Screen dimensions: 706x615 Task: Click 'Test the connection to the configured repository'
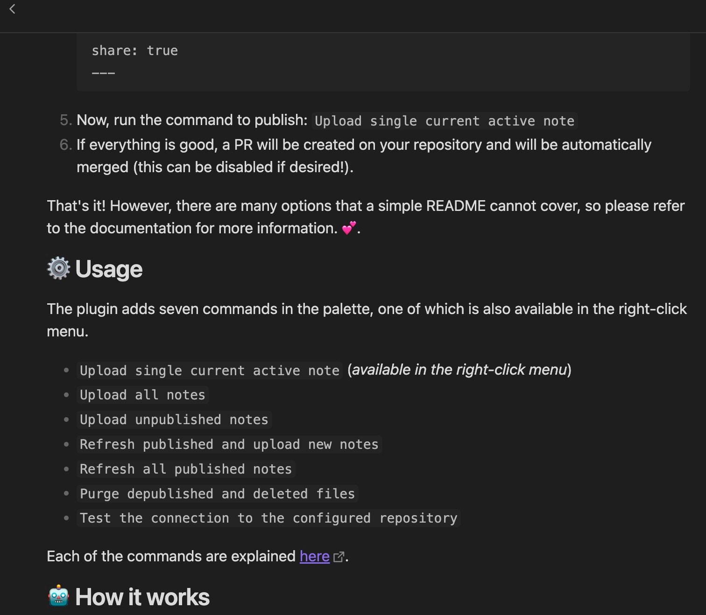coord(268,518)
